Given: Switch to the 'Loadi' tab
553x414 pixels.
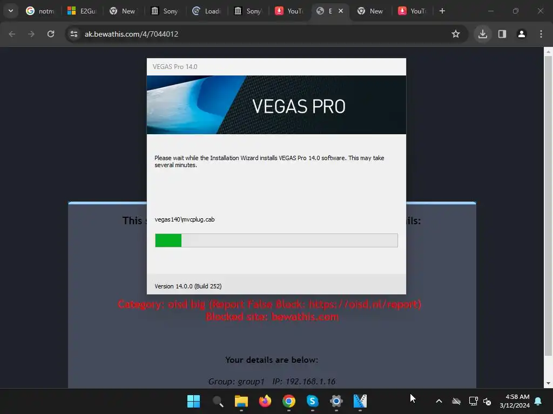Looking at the screenshot, I should 206,11.
